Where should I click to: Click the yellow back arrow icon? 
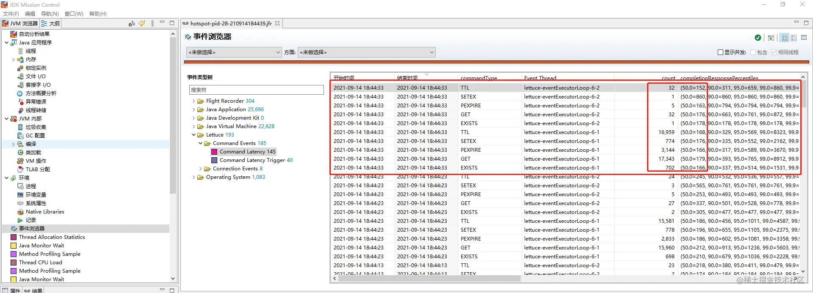(142, 23)
